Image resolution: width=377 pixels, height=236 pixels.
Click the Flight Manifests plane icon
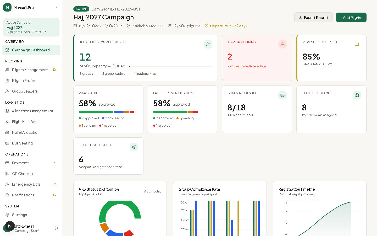(7, 122)
